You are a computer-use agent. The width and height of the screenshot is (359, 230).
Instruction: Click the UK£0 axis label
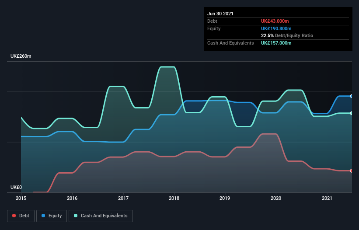click(16, 187)
